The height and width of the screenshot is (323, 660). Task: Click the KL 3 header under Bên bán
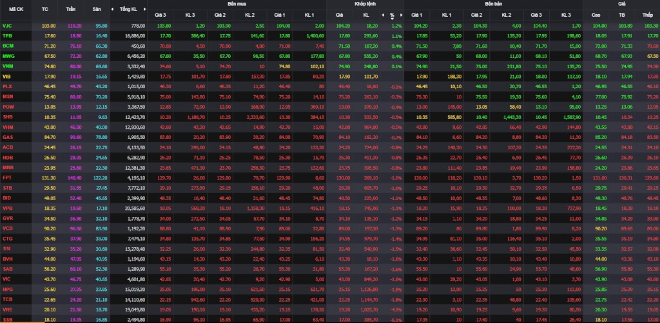click(x=566, y=15)
